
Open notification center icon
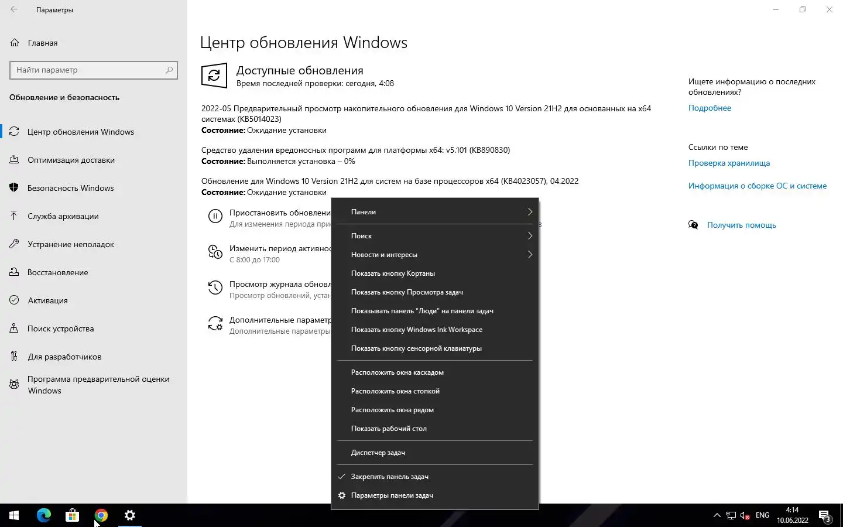tap(825, 516)
